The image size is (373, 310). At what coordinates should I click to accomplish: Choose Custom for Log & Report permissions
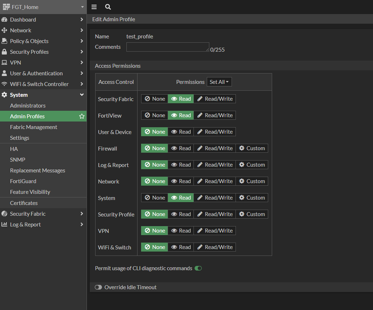[252, 165]
